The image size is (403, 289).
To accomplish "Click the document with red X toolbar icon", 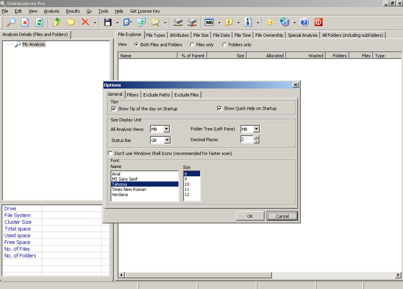I will [x=25, y=23].
